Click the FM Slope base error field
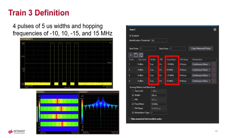The image size is (226, 138). 159,108
